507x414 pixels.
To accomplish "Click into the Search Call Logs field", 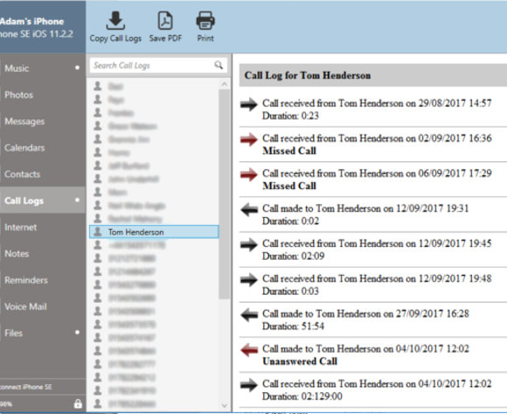I will pyautogui.click(x=158, y=66).
